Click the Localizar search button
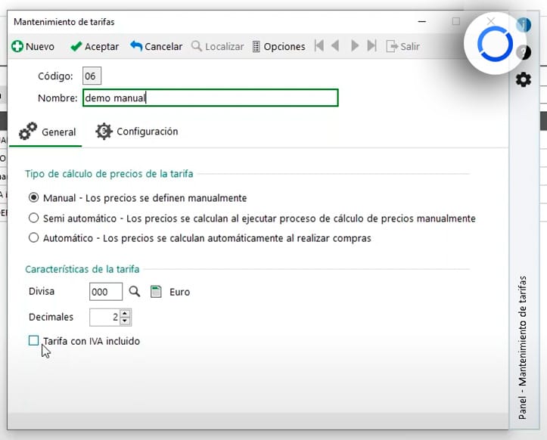Image resolution: width=547 pixels, height=440 pixels. tap(218, 46)
